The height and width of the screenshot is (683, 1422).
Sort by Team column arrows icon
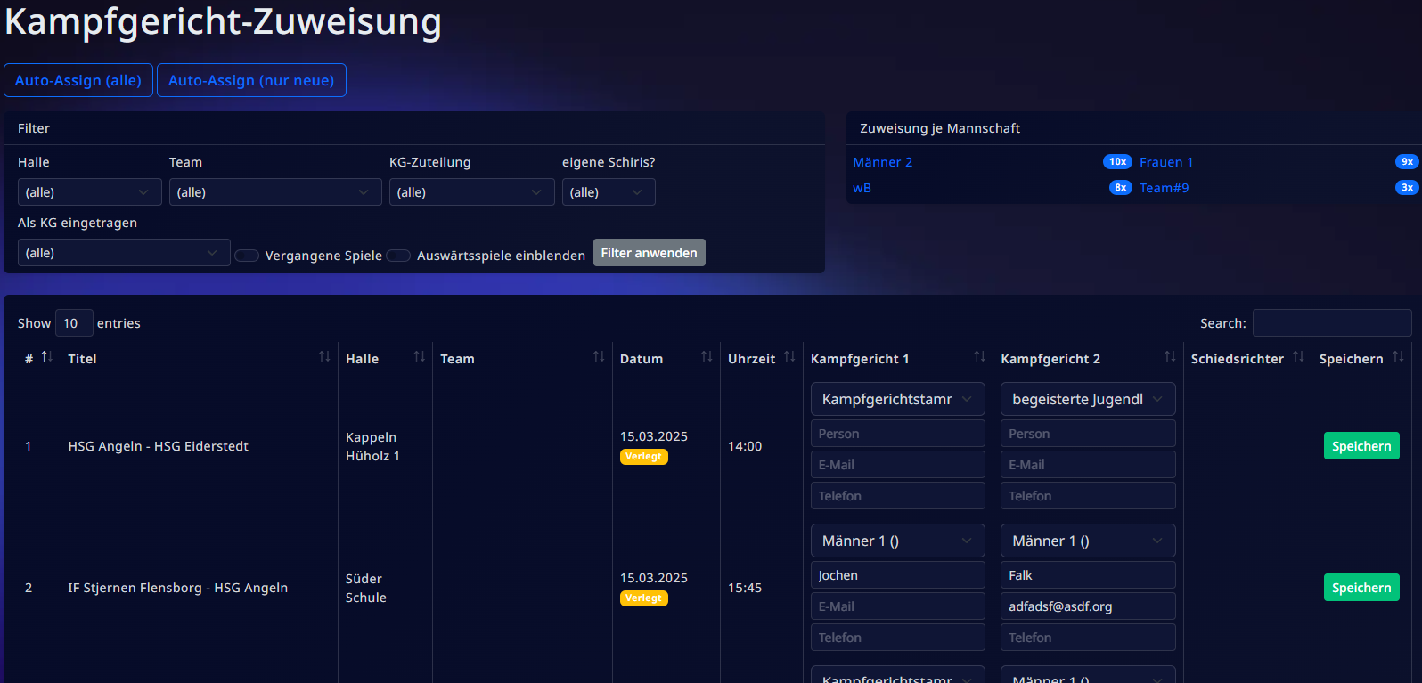pyautogui.click(x=599, y=357)
